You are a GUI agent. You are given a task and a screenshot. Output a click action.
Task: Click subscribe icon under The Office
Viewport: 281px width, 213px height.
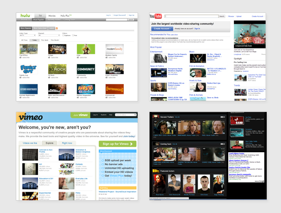pos(20,57)
